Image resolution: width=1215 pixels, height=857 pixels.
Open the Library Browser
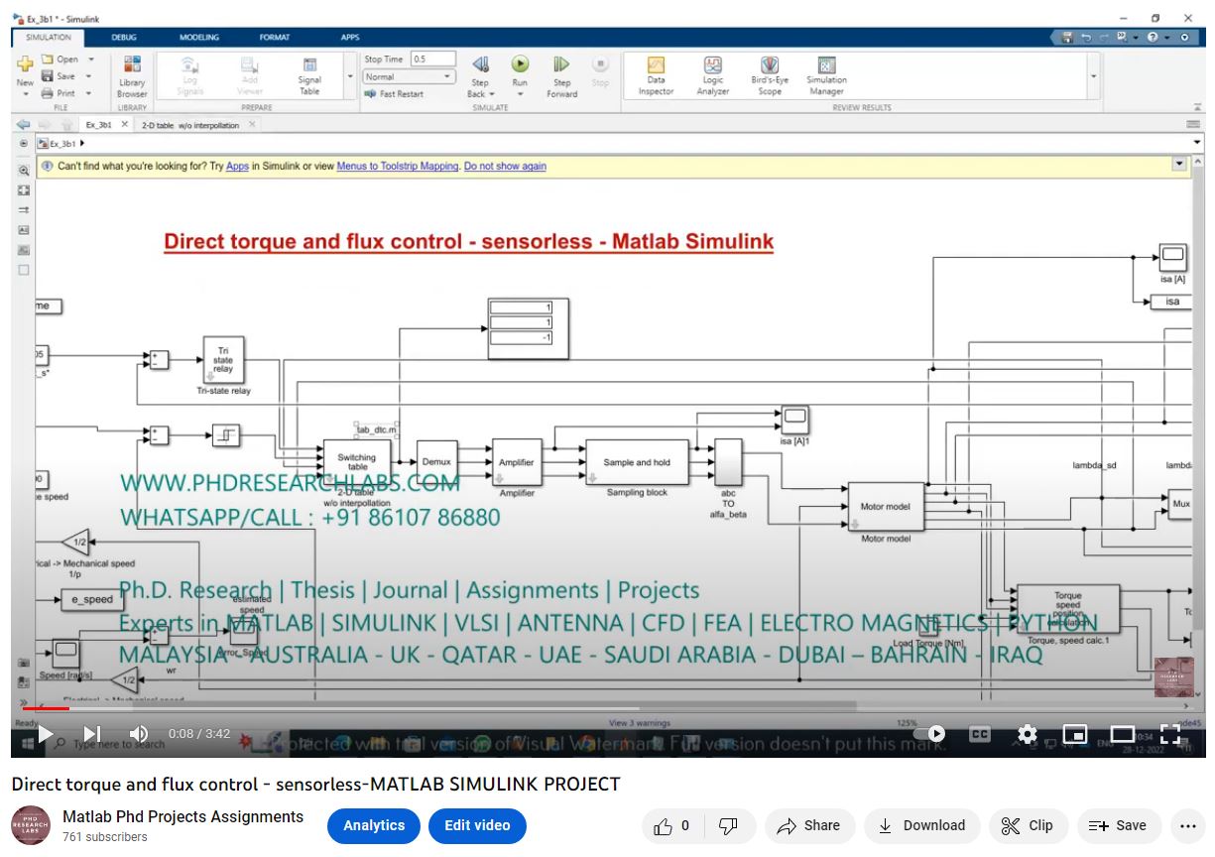pyautogui.click(x=132, y=75)
